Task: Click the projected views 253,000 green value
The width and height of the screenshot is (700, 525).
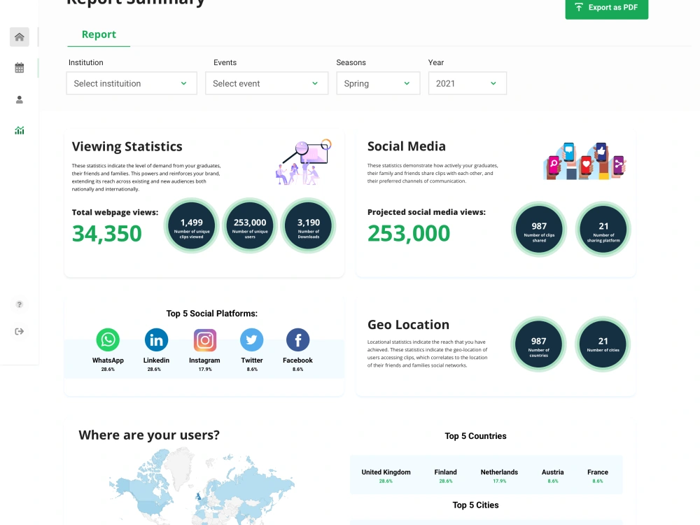Action: pyautogui.click(x=409, y=233)
